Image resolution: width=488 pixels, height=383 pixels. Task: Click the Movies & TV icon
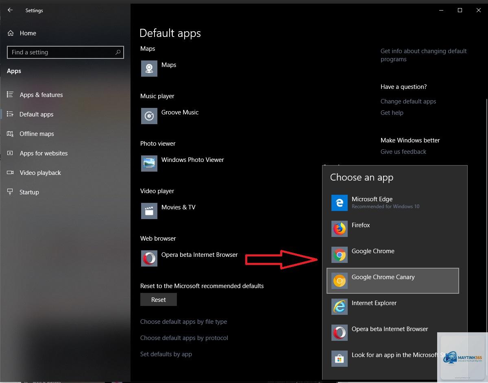tap(149, 211)
